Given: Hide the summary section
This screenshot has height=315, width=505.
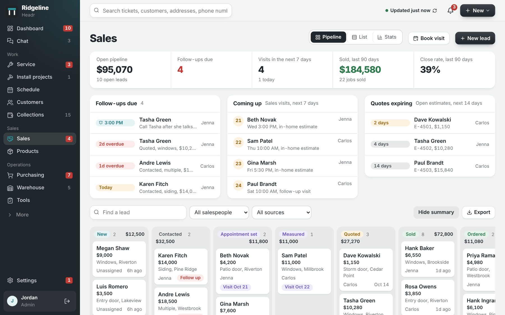Looking at the screenshot, I should coord(436,212).
